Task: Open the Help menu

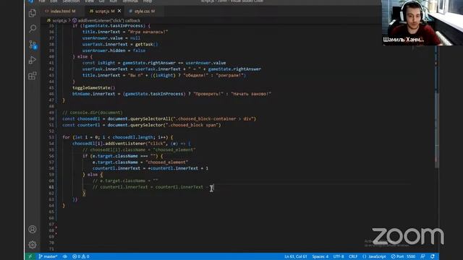Action: (148, 1)
